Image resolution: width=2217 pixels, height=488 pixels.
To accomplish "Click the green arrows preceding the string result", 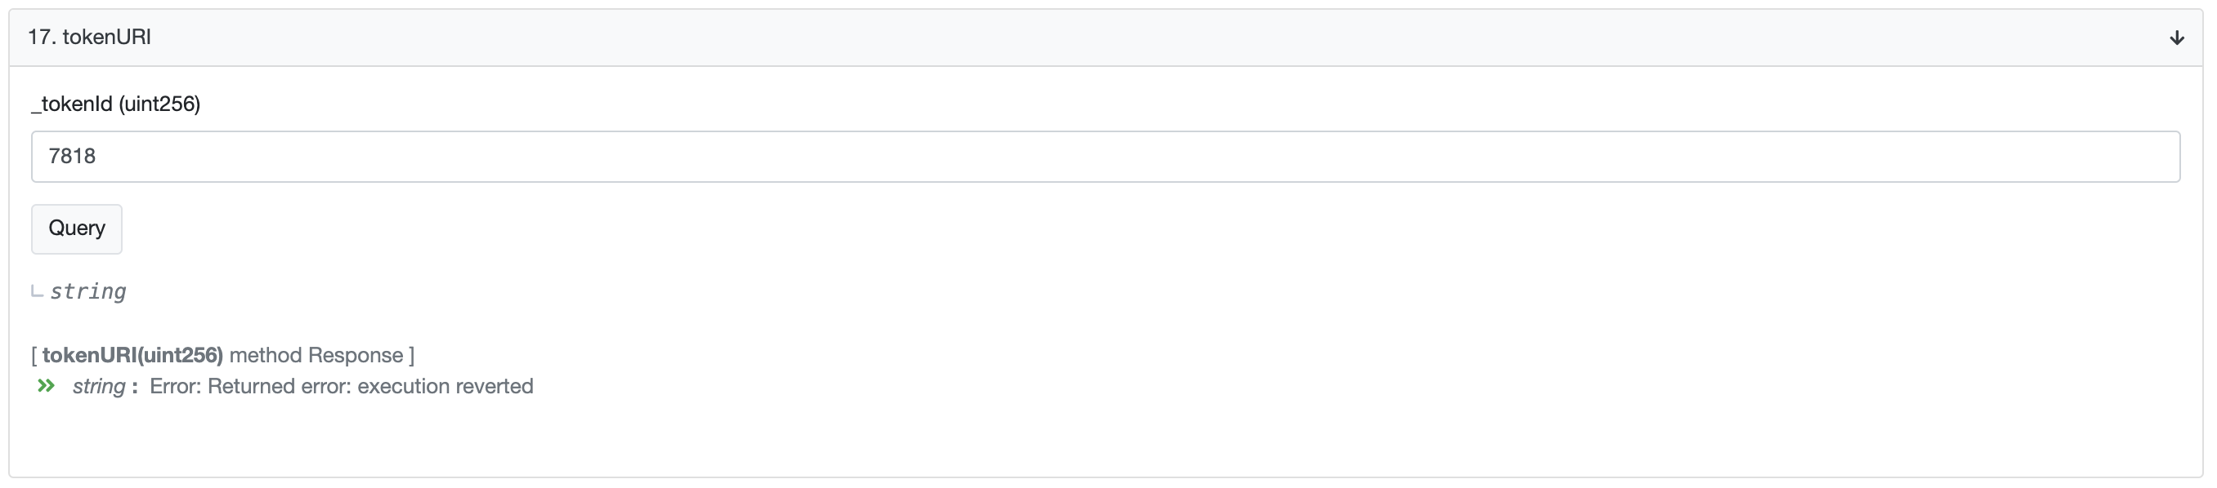I will tap(47, 386).
